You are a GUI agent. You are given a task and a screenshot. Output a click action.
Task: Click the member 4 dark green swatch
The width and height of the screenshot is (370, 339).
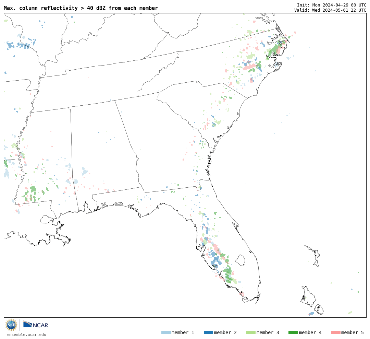point(293,332)
